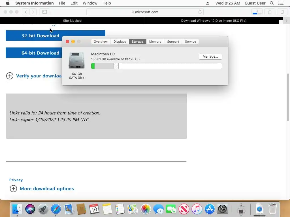Image resolution: width=290 pixels, height=217 pixels.
Task: Click the Safari address bar
Action: click(x=145, y=12)
